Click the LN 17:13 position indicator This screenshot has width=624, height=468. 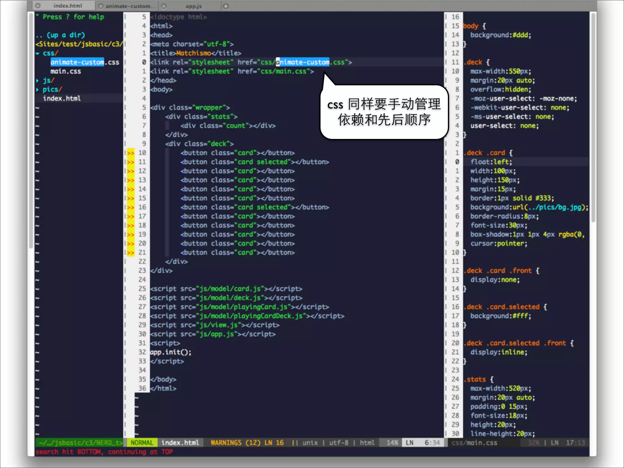point(568,443)
